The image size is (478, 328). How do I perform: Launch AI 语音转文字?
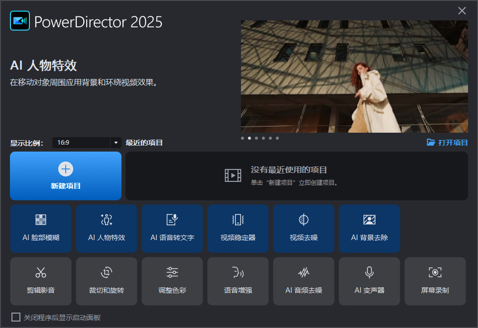click(172, 229)
